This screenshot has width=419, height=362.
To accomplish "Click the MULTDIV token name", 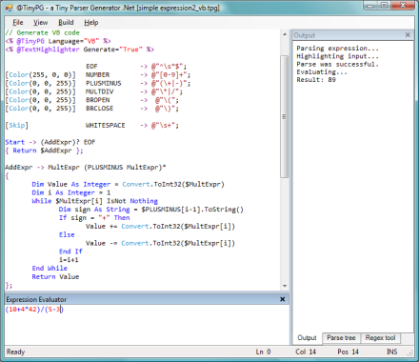I will (x=100, y=91).
